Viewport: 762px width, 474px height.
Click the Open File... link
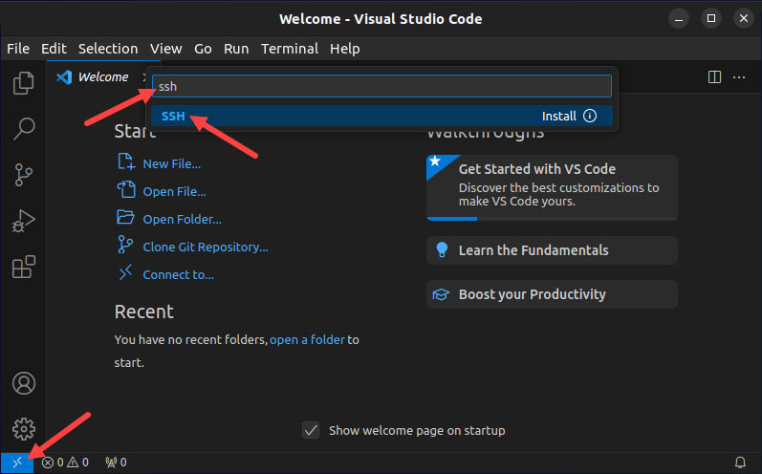174,192
